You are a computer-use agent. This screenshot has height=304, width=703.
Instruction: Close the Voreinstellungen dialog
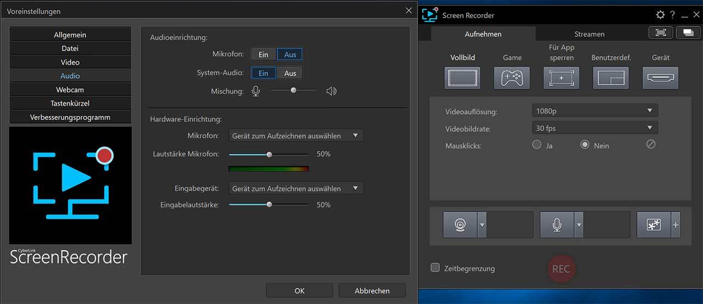tap(409, 10)
